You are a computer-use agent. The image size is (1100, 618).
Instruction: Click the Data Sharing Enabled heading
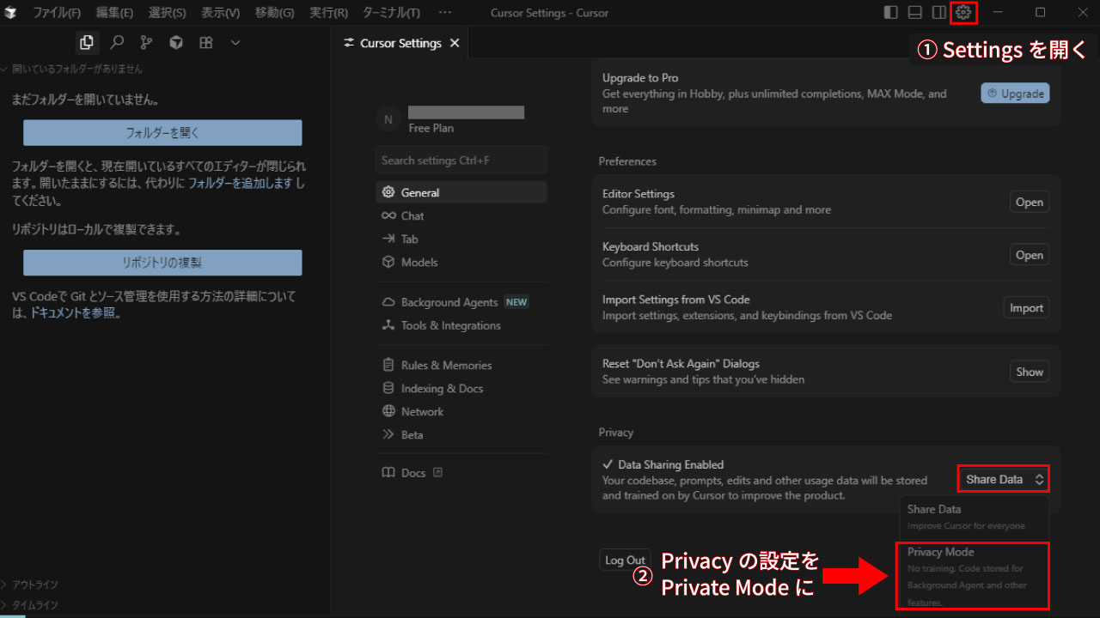(670, 464)
